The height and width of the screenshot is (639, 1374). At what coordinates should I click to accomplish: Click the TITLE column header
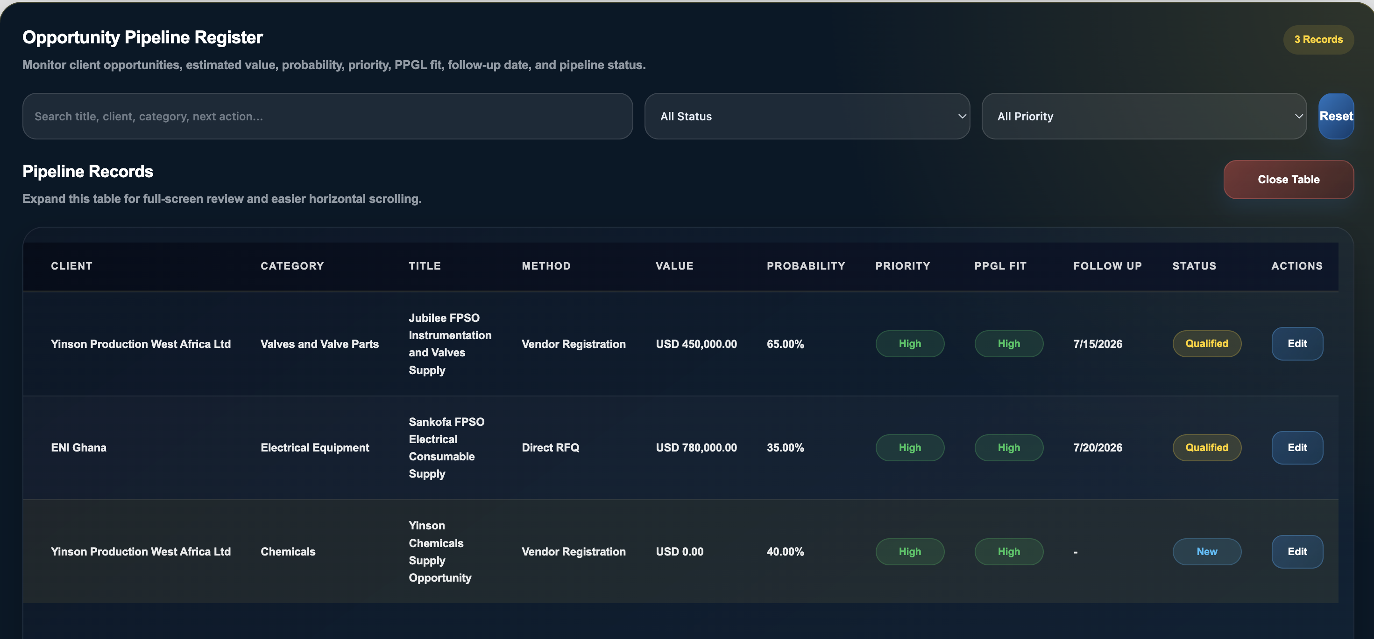click(x=425, y=266)
